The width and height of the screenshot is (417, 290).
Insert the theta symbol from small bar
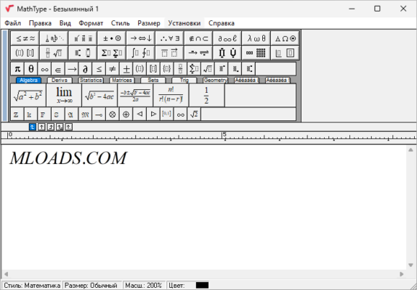31,69
